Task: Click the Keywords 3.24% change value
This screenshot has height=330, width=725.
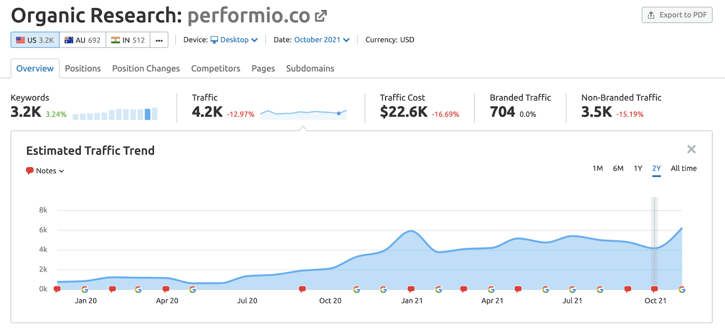Action: (x=56, y=114)
